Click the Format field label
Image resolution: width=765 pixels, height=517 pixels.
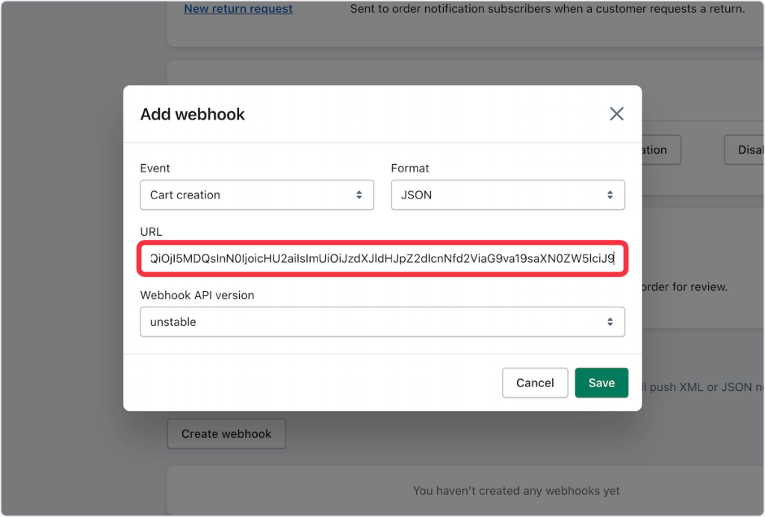(x=410, y=168)
